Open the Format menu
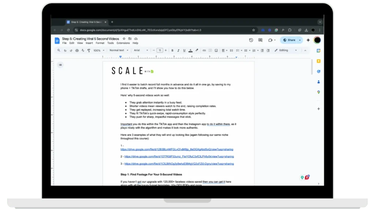Screen dimensions: 375x211 pyautogui.click(x=100, y=43)
